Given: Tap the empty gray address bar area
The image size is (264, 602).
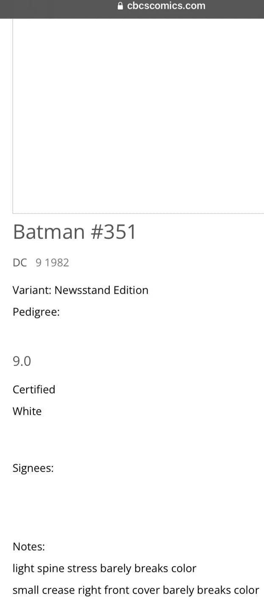Looking at the screenshot, I should 51,8.
